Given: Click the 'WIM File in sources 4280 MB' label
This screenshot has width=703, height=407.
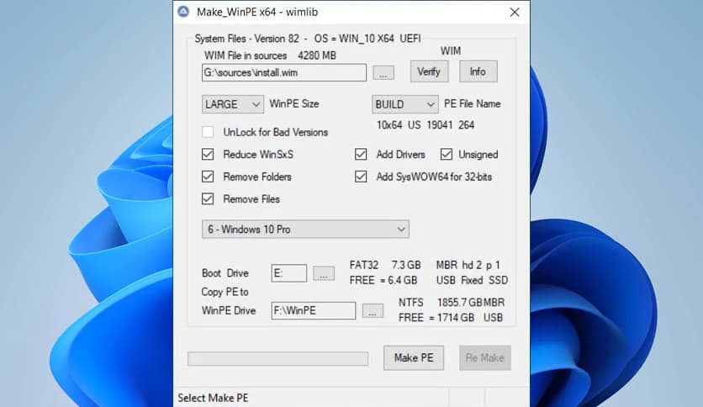Looking at the screenshot, I should [270, 55].
